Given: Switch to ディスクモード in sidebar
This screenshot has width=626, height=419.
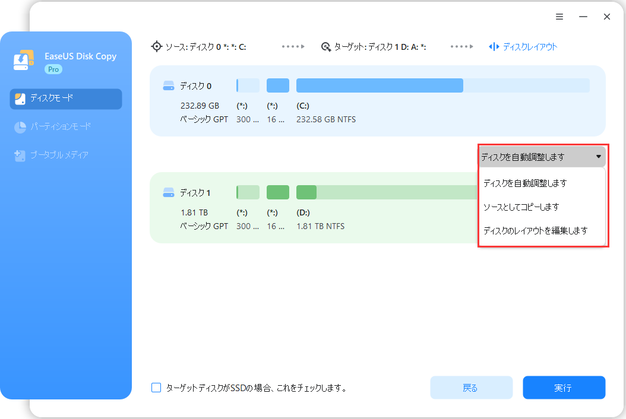Looking at the screenshot, I should point(66,99).
